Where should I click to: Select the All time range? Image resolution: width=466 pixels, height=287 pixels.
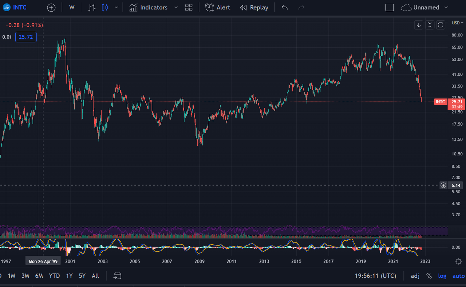pyautogui.click(x=95, y=276)
